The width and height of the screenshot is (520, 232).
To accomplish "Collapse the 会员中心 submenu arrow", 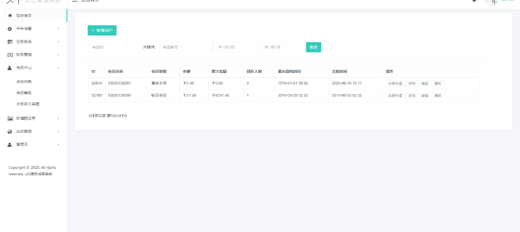I will point(58,68).
